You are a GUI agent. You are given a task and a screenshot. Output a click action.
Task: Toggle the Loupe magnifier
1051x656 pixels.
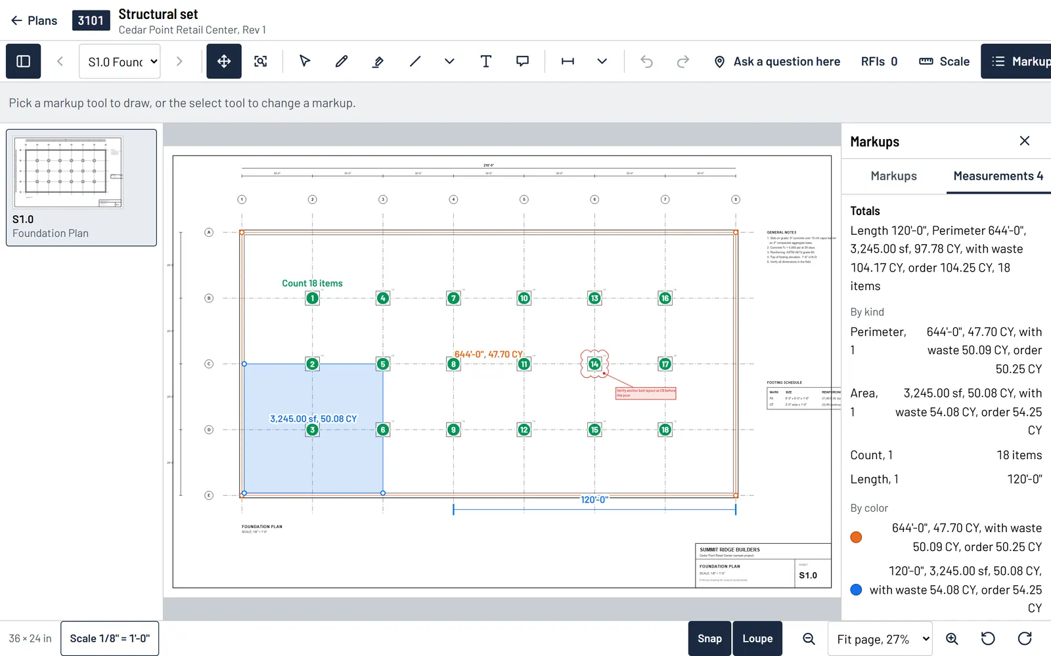pyautogui.click(x=757, y=638)
